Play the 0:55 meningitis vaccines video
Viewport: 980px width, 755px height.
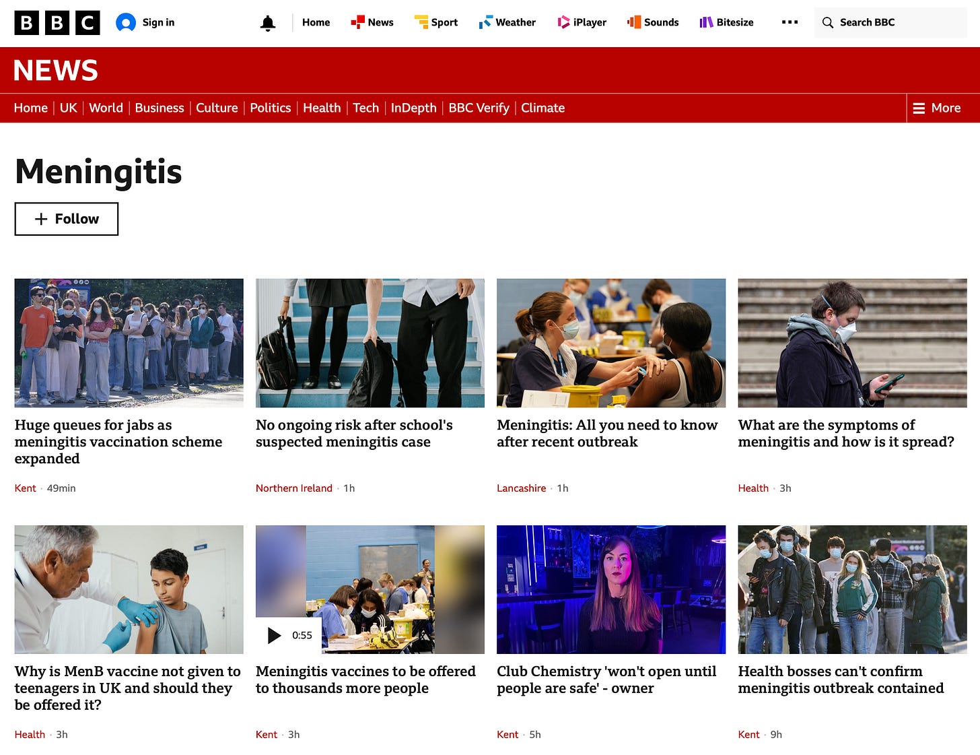point(289,635)
